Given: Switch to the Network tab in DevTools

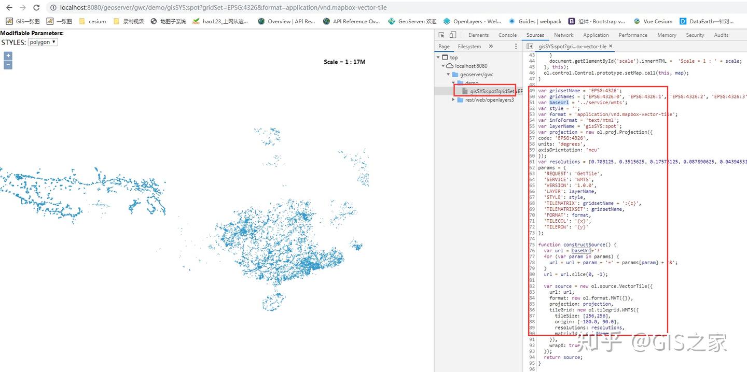Looking at the screenshot, I should [563, 34].
